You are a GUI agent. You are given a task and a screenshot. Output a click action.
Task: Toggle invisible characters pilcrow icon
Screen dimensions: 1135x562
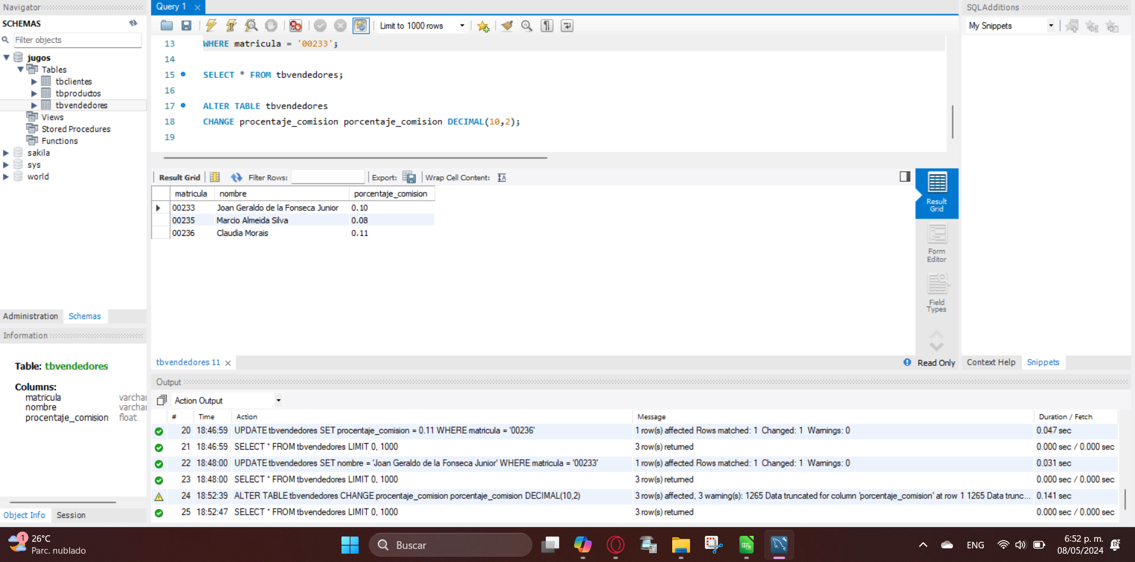(547, 26)
